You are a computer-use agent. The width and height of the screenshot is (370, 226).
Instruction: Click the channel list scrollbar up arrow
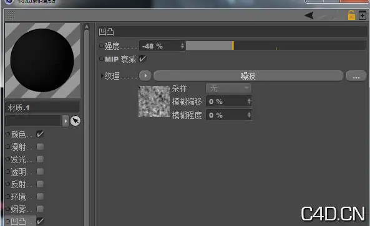tap(87, 27)
